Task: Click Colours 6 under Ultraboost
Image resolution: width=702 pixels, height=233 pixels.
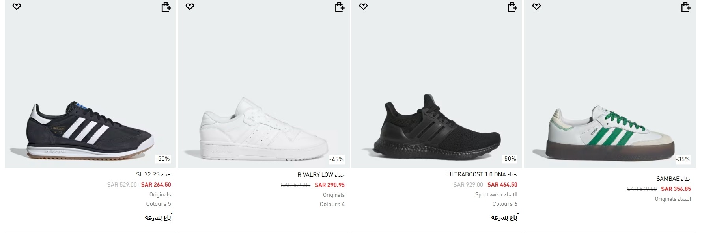Action: 504,204
